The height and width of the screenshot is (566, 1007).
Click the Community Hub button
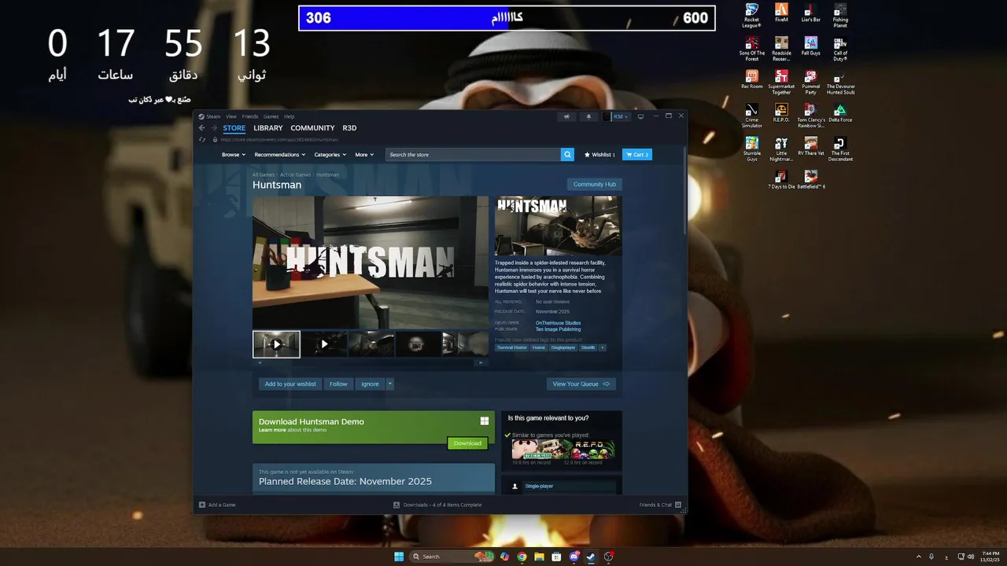tap(595, 185)
